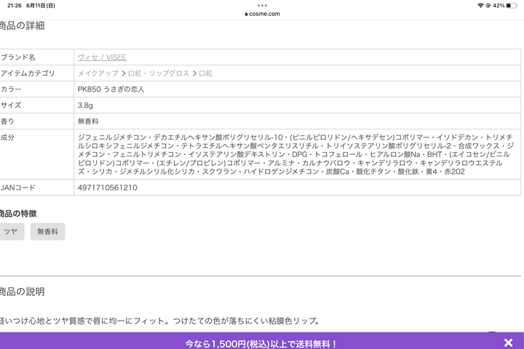Screen dimensions: 524x349
Task: Open the three-dot multitasking menu
Action: [262, 5]
